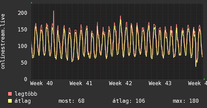Viewport: 207px width, 108px height.
Task: Click the y-axis value 200
Action: (22, 13)
